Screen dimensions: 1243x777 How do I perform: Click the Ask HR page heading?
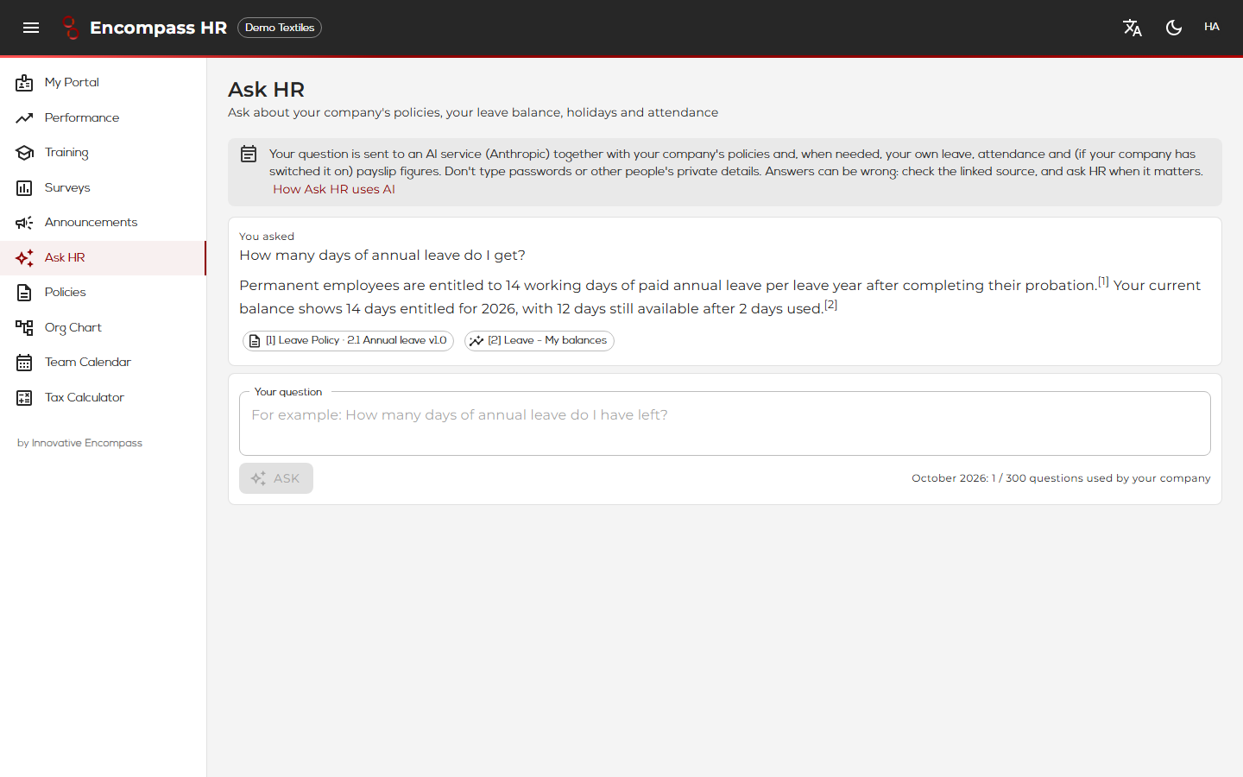[266, 90]
